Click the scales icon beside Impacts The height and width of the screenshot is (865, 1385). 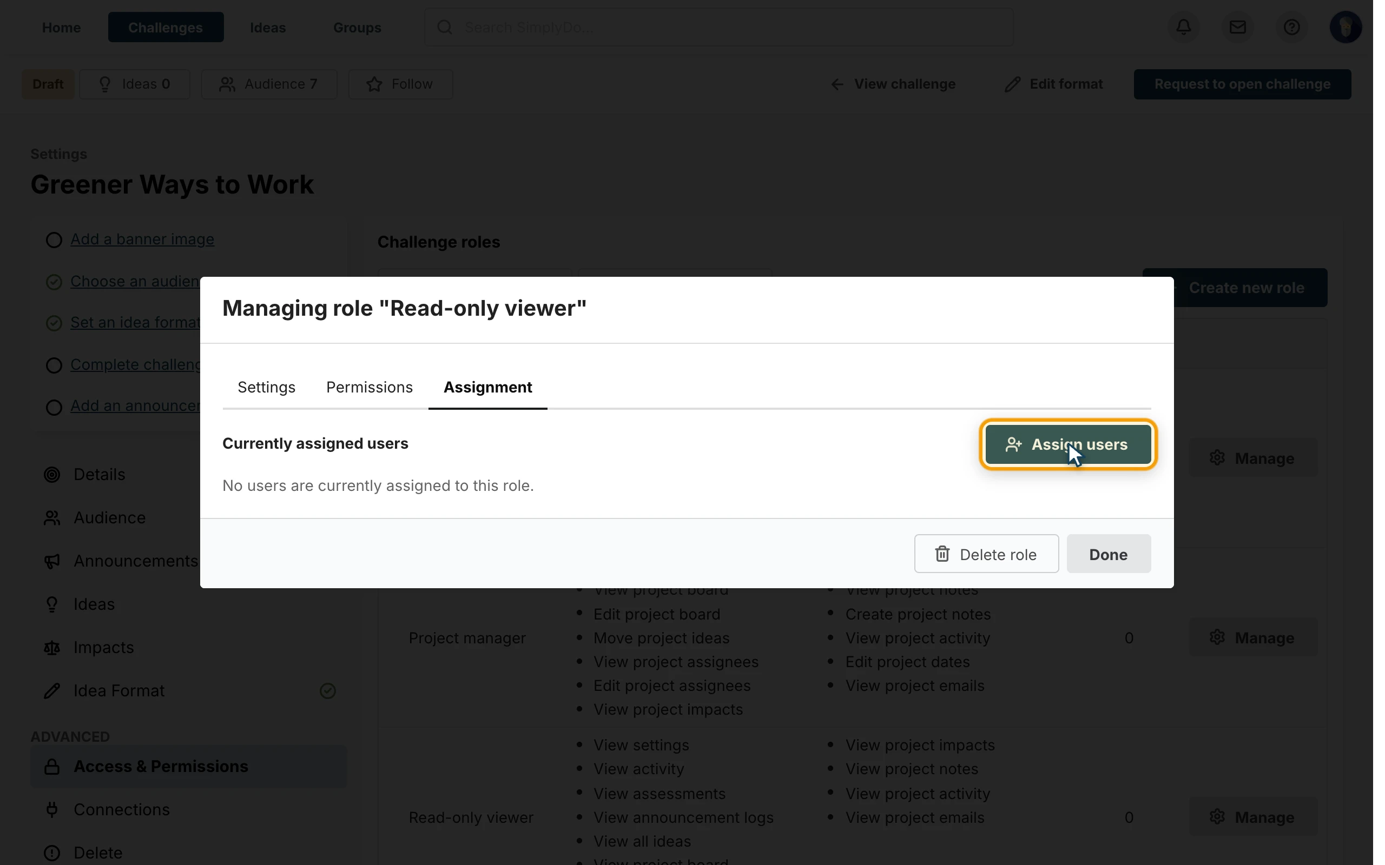click(52, 648)
